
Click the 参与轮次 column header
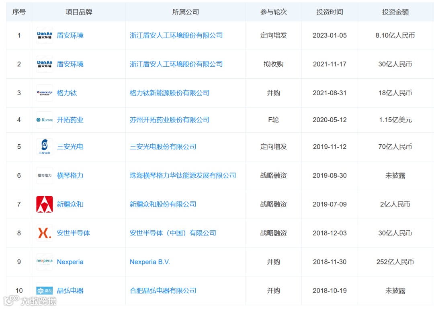point(274,12)
